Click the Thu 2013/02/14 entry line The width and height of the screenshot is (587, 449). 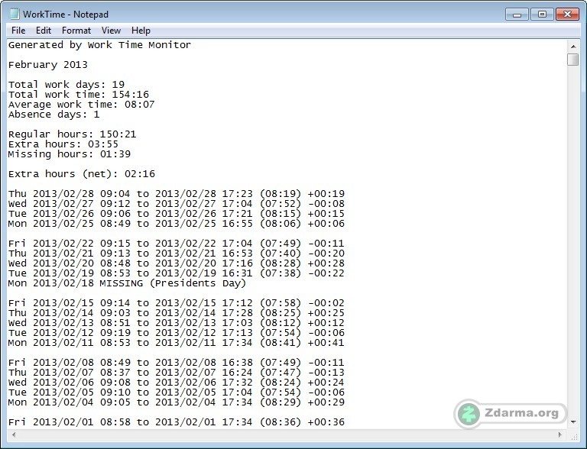(177, 313)
